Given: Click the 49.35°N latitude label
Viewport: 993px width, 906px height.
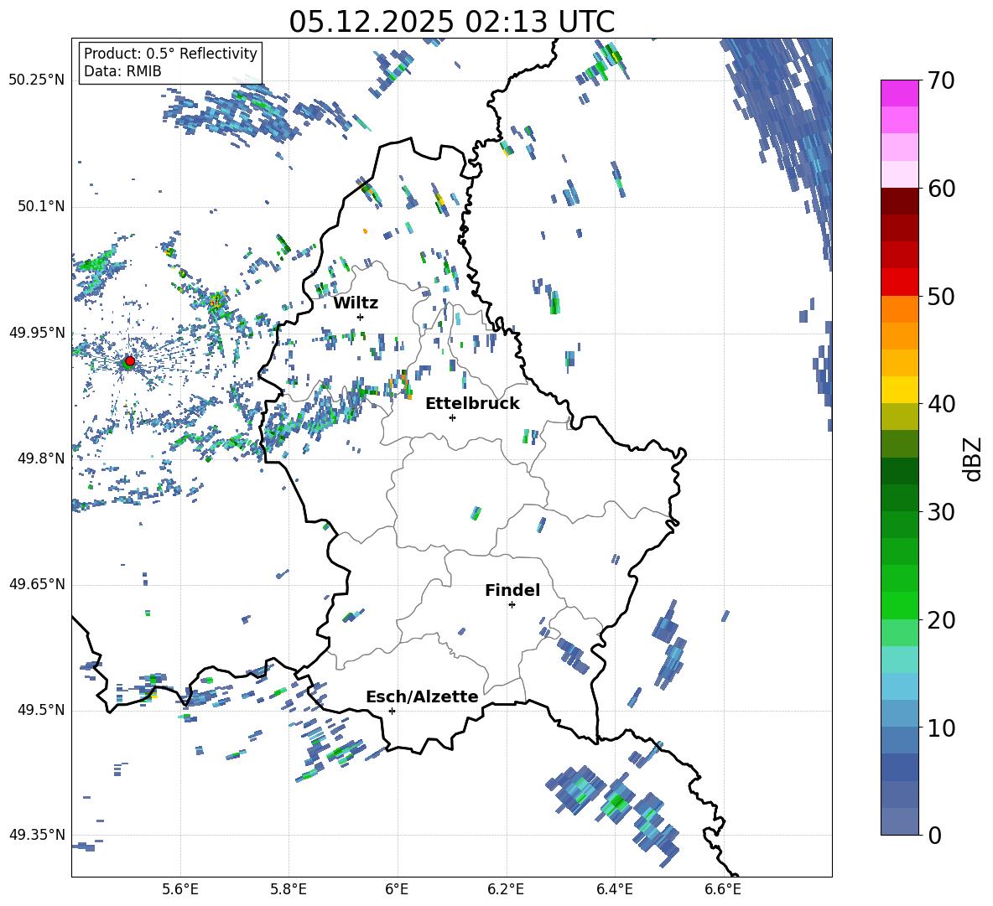Looking at the screenshot, I should (37, 835).
